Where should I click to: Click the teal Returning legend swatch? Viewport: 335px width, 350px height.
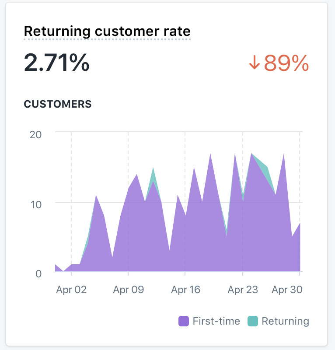252,321
